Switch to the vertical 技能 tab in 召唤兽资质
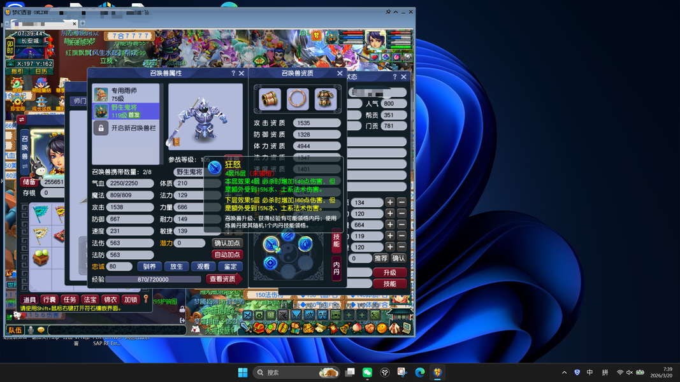The width and height of the screenshot is (680, 382). (x=336, y=240)
